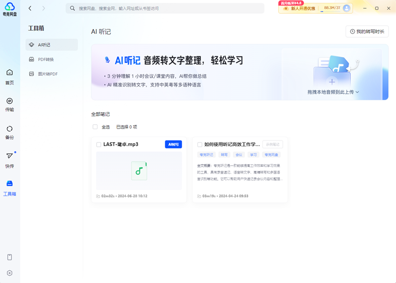Open the 传输 transfer icon in sidebar
Viewport: 396px width, 283px height.
pos(9,101)
